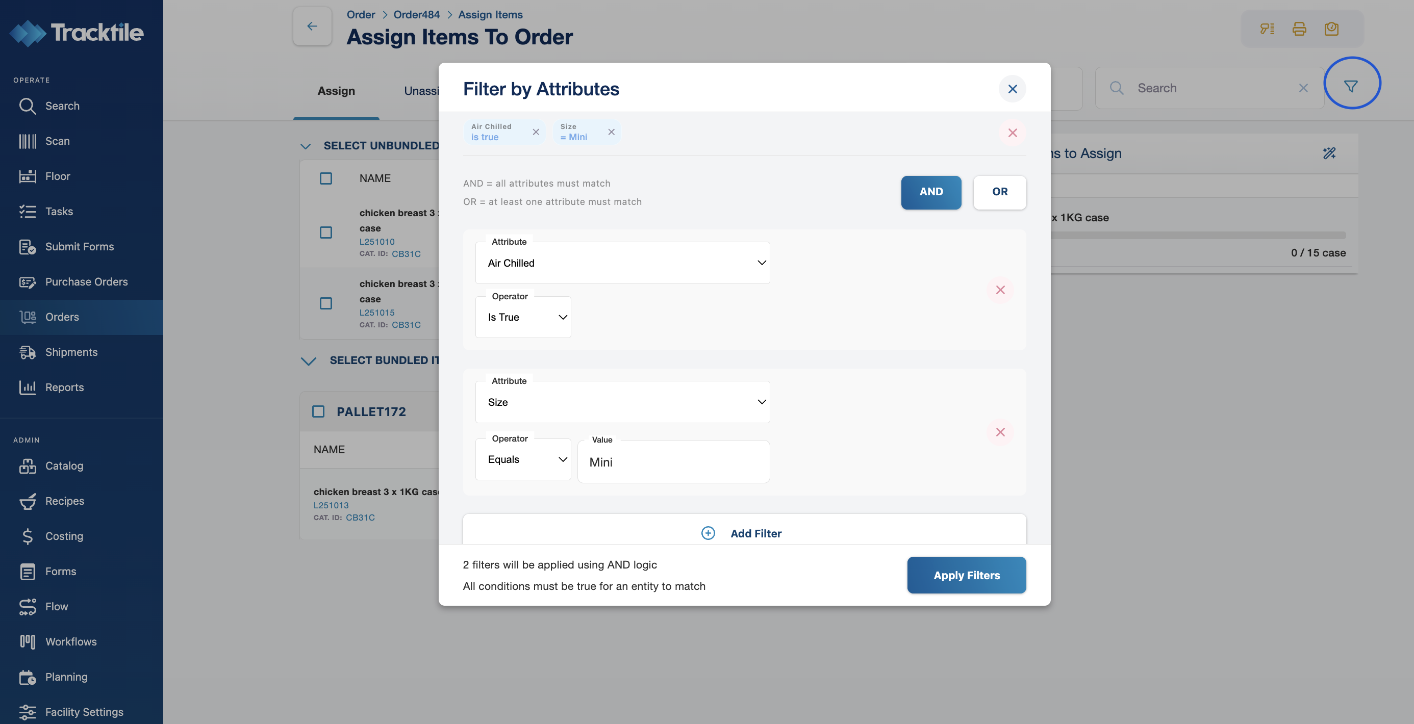
Task: Toggle the select-all NAME checkbox
Action: [x=326, y=178]
